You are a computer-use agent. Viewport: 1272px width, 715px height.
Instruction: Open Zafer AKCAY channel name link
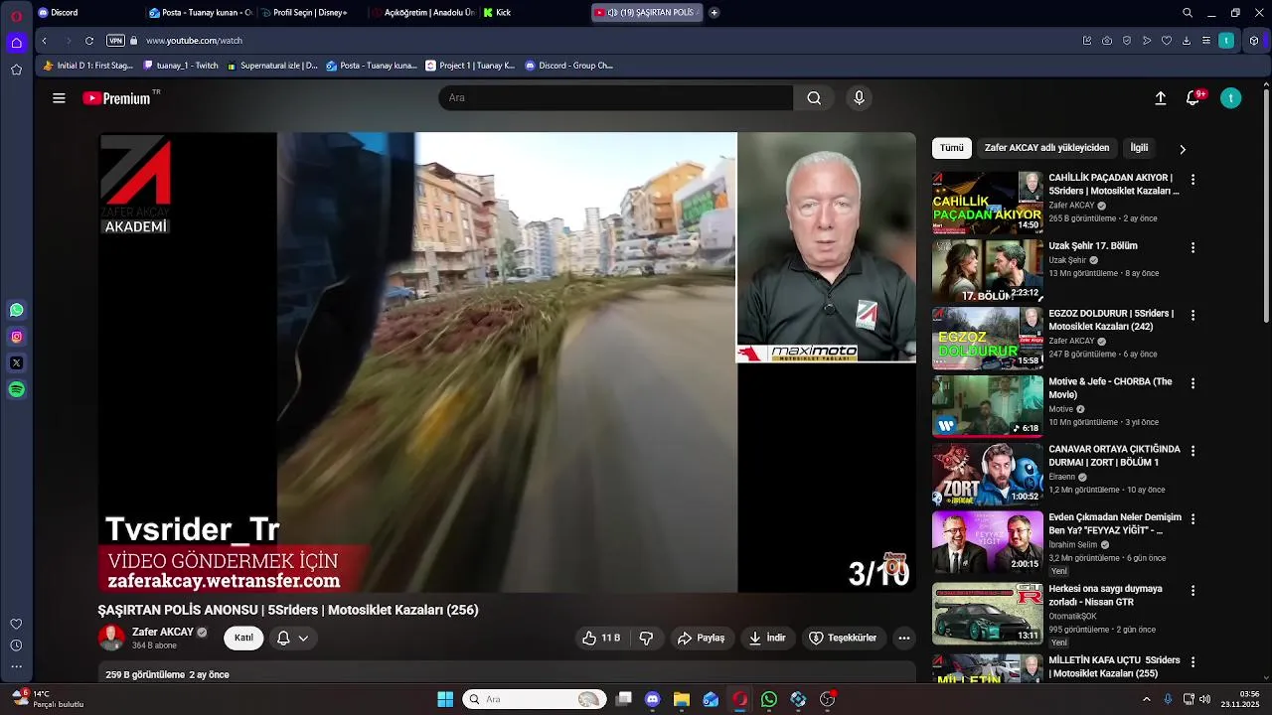[163, 632]
